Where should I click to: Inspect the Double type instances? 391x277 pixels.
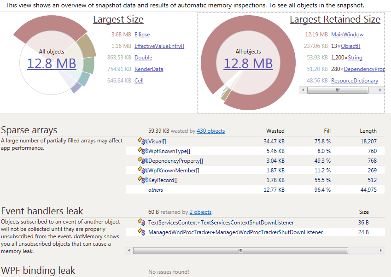143,57
